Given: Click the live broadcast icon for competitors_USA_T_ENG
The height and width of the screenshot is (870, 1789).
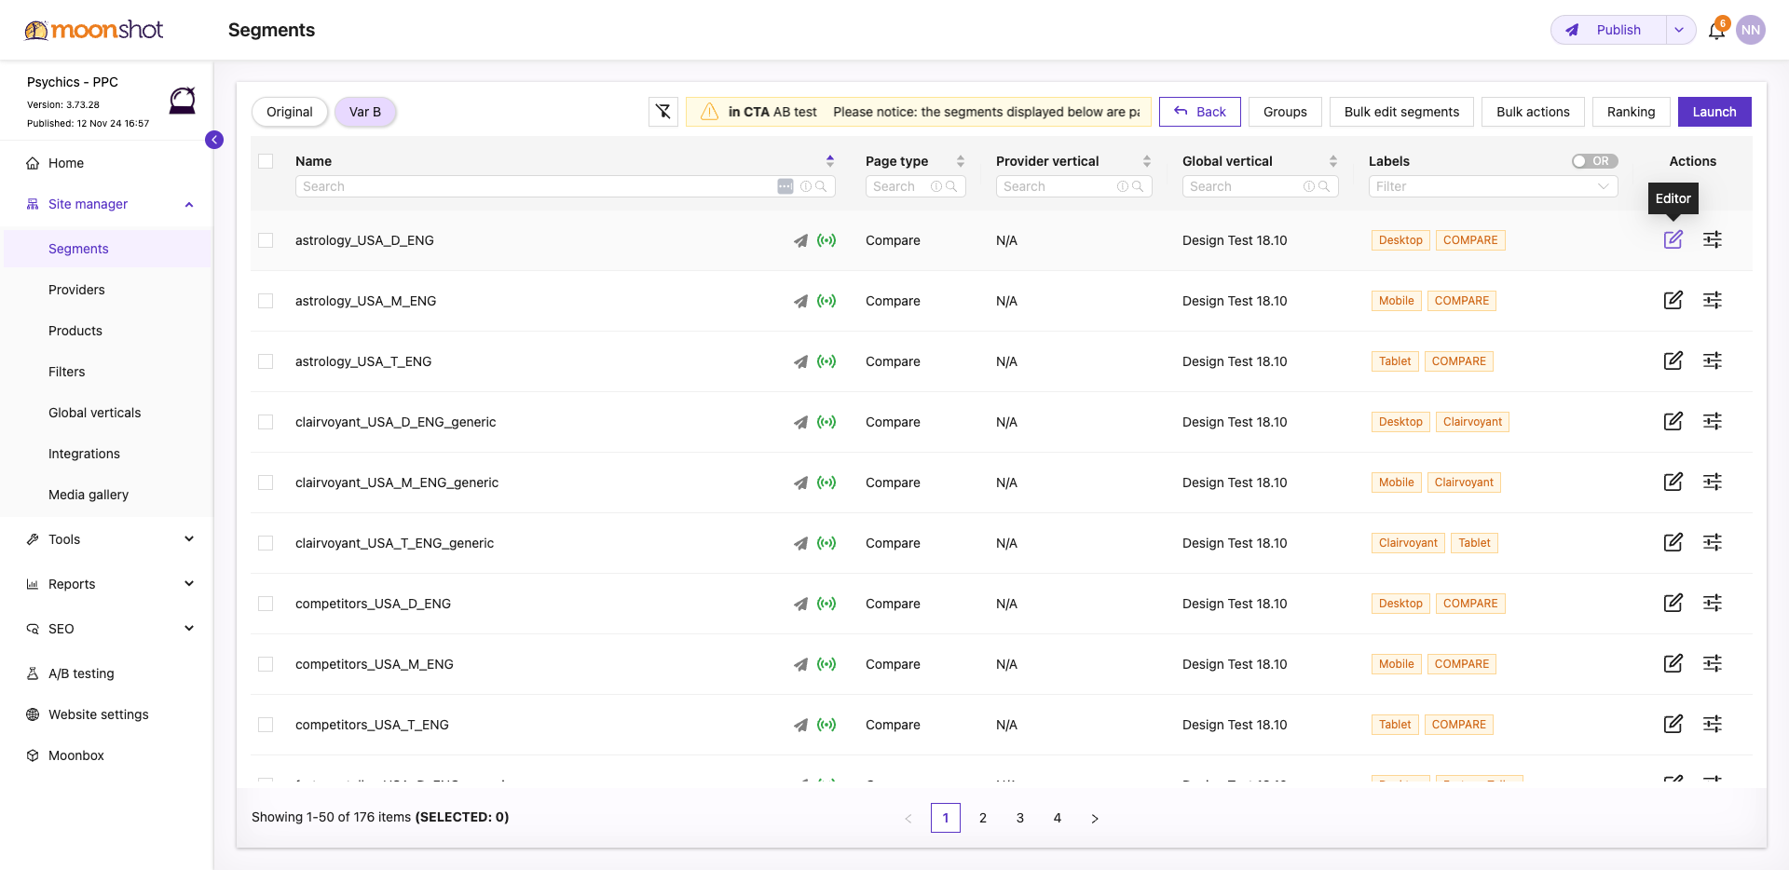Looking at the screenshot, I should pos(826,725).
